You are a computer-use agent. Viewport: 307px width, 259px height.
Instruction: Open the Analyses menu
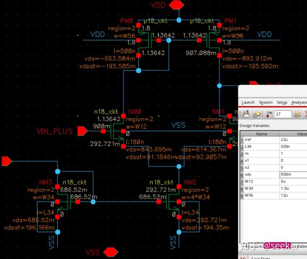(299, 102)
